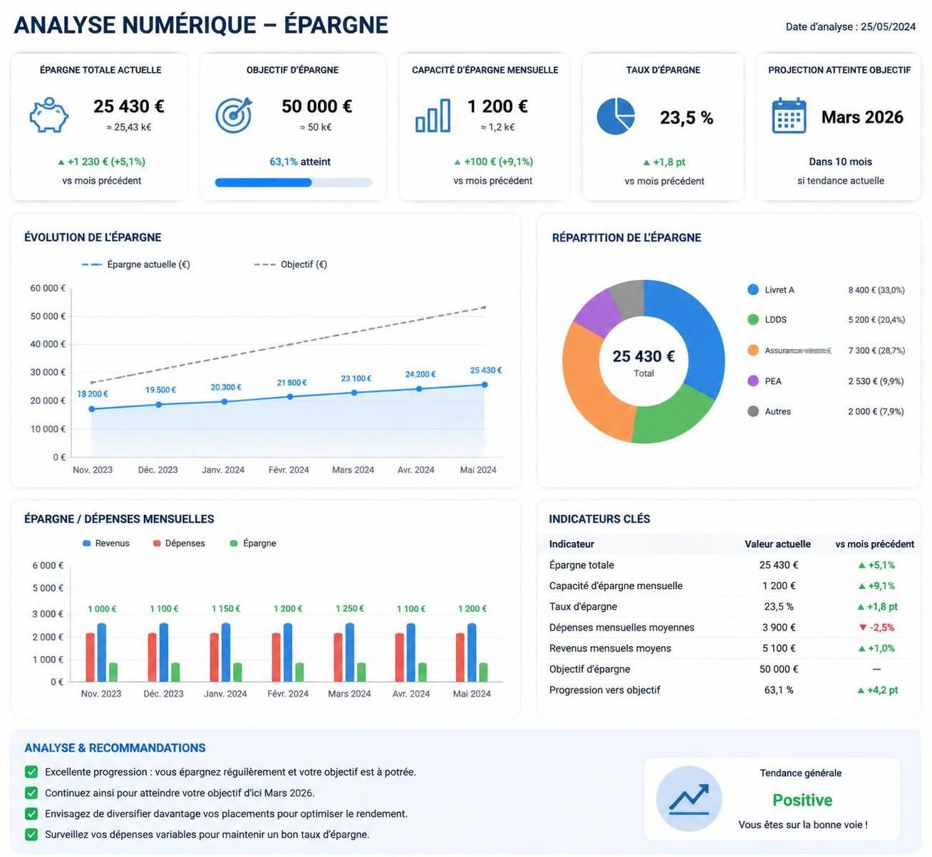Viewport: 932px width, 857px height.
Task: Click the Date d'analyse : 25/05/2024 text
Action: pyautogui.click(x=851, y=27)
